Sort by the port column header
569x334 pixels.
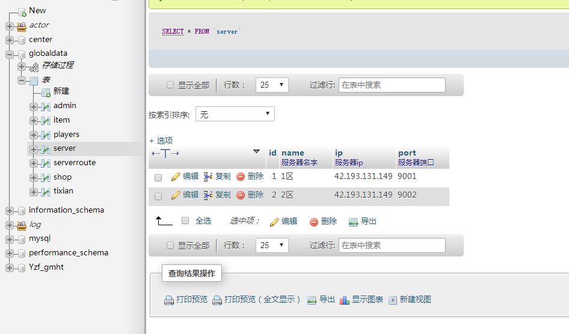point(407,153)
